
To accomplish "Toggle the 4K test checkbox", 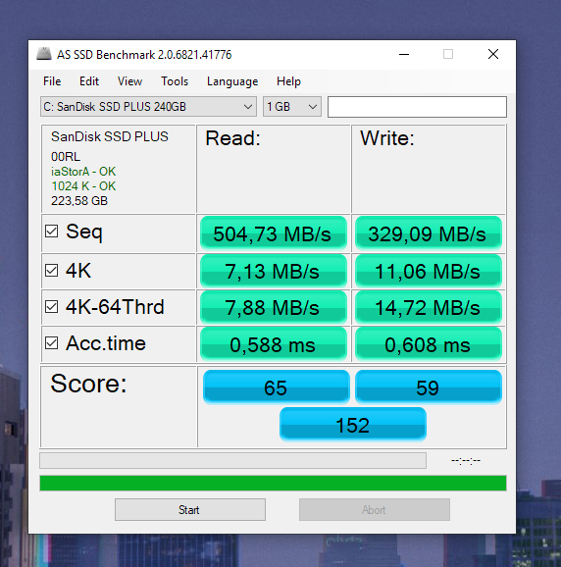I will [51, 270].
